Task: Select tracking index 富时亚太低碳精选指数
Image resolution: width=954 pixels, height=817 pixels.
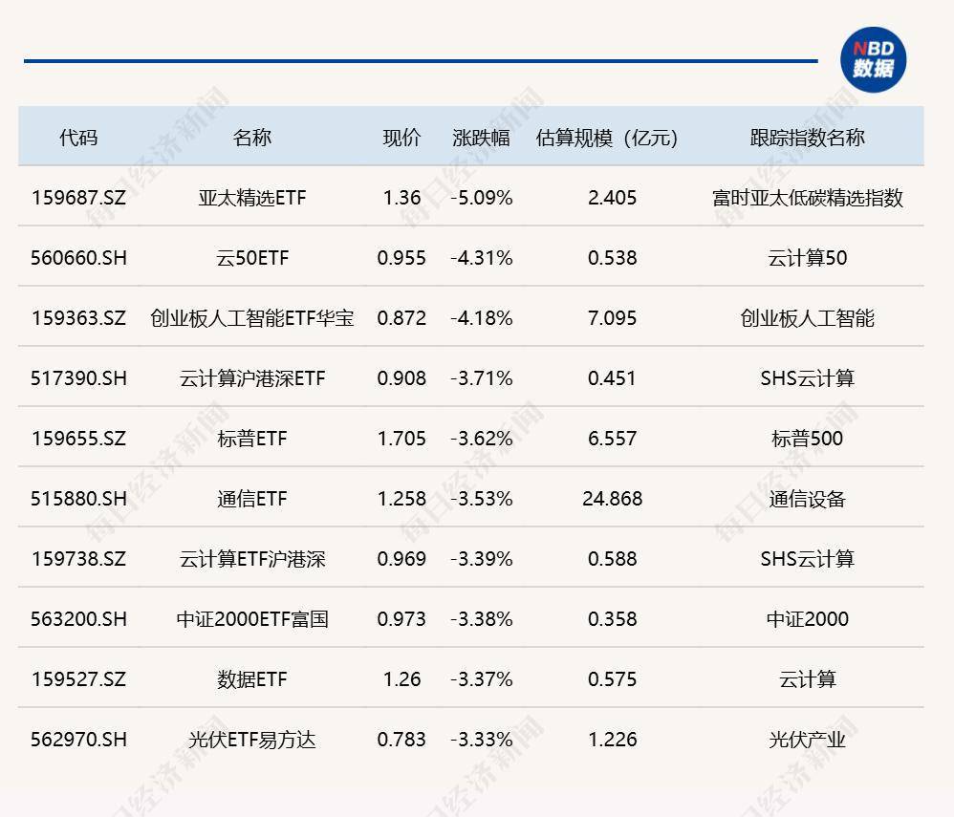Action: coord(806,197)
